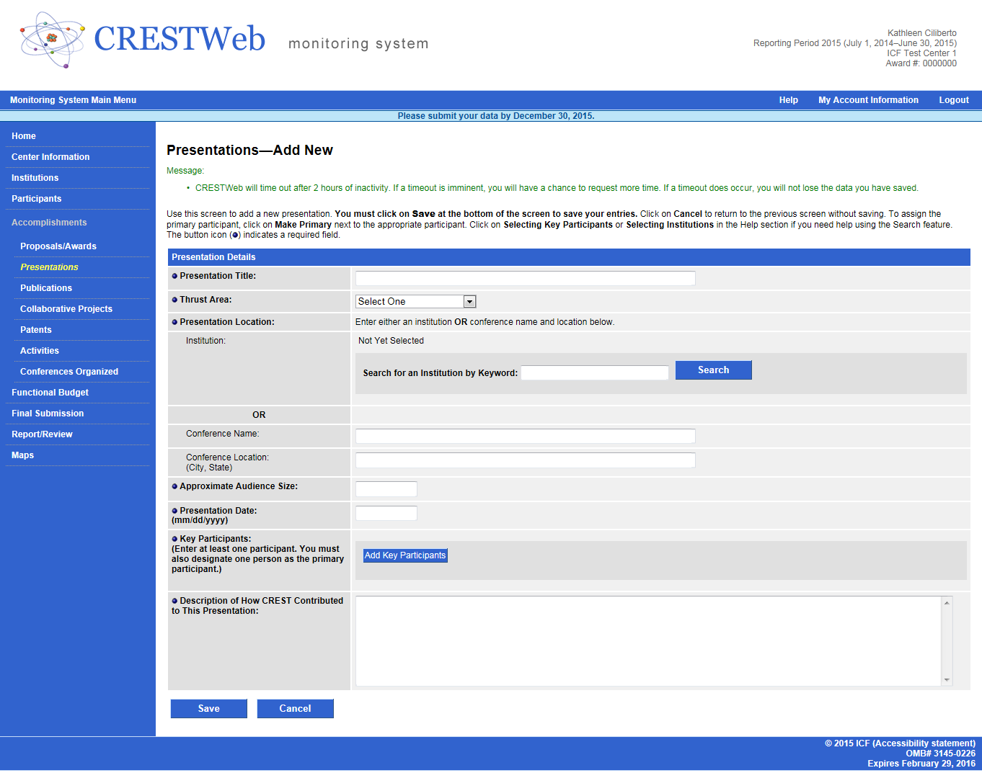Open Report/Review in the sidebar
This screenshot has height=773, width=982.
click(x=42, y=434)
